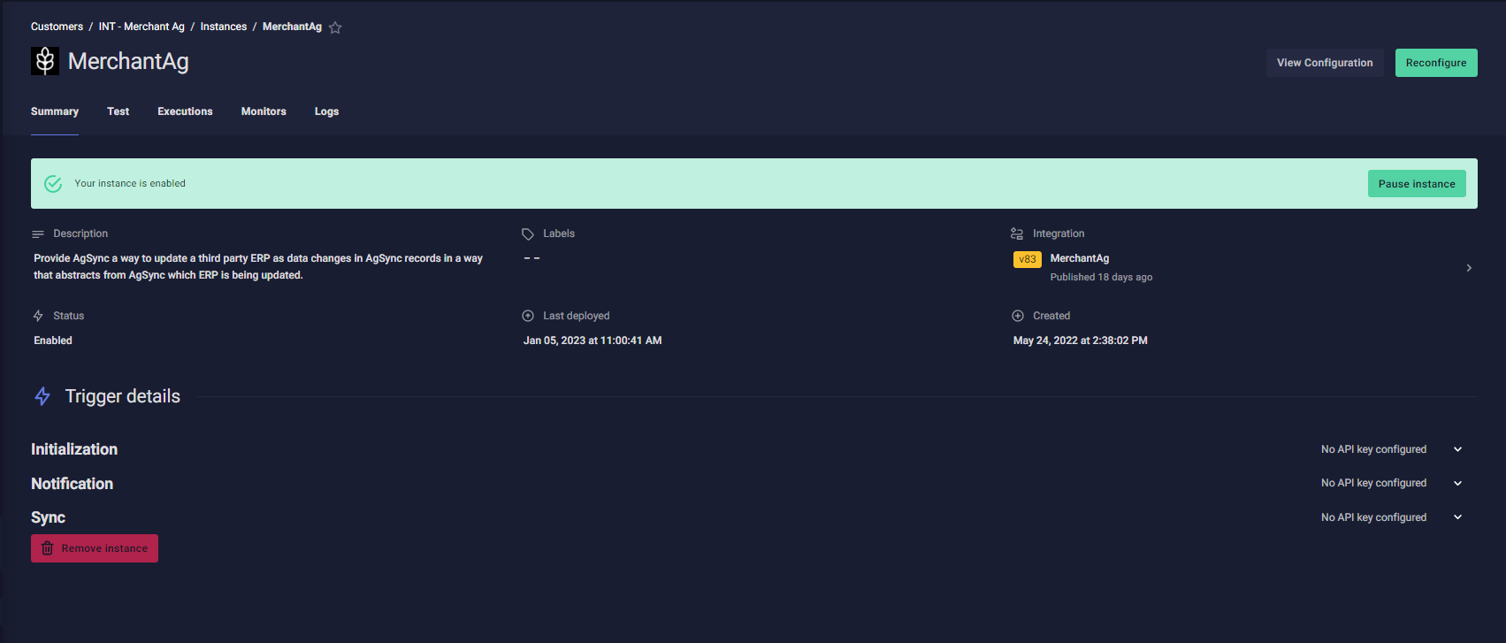1506x643 pixels.
Task: Click the red Remove instance button
Action: [95, 548]
